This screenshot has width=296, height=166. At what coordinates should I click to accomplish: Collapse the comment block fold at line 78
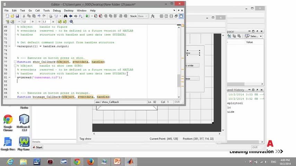pyautogui.click(x=15, y=66)
